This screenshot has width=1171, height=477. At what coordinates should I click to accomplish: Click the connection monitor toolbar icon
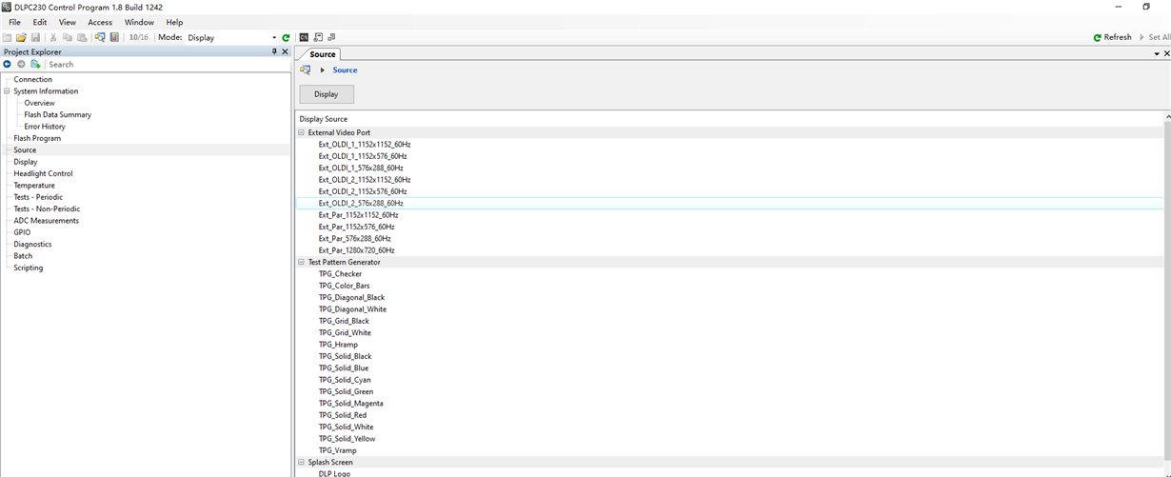pyautogui.click(x=100, y=37)
